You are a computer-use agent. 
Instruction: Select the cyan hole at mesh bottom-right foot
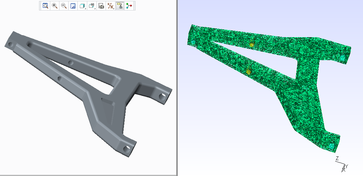331,146
